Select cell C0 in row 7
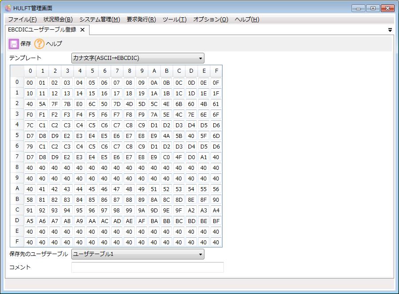 coord(166,157)
